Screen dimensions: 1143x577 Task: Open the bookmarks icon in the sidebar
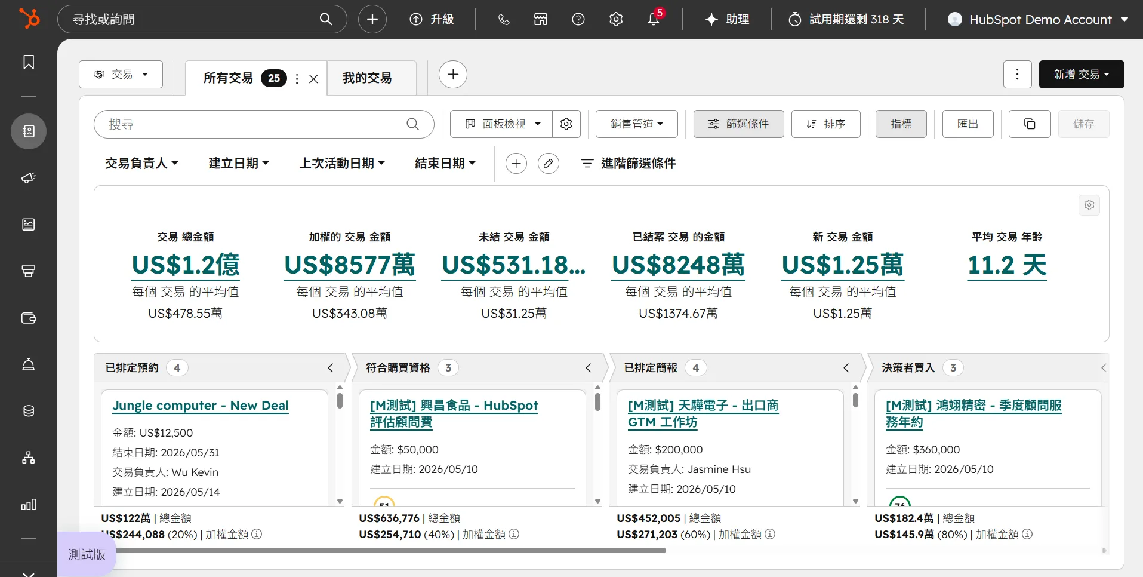(29, 62)
